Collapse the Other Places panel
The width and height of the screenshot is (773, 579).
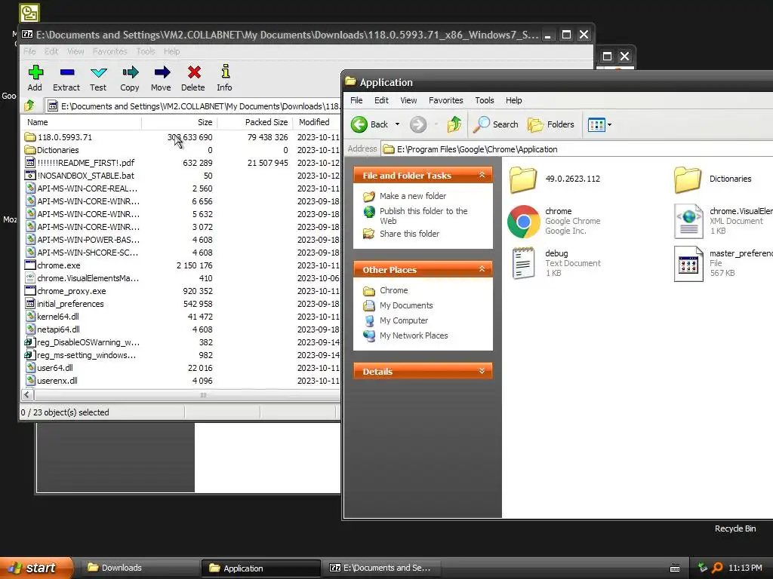482,269
